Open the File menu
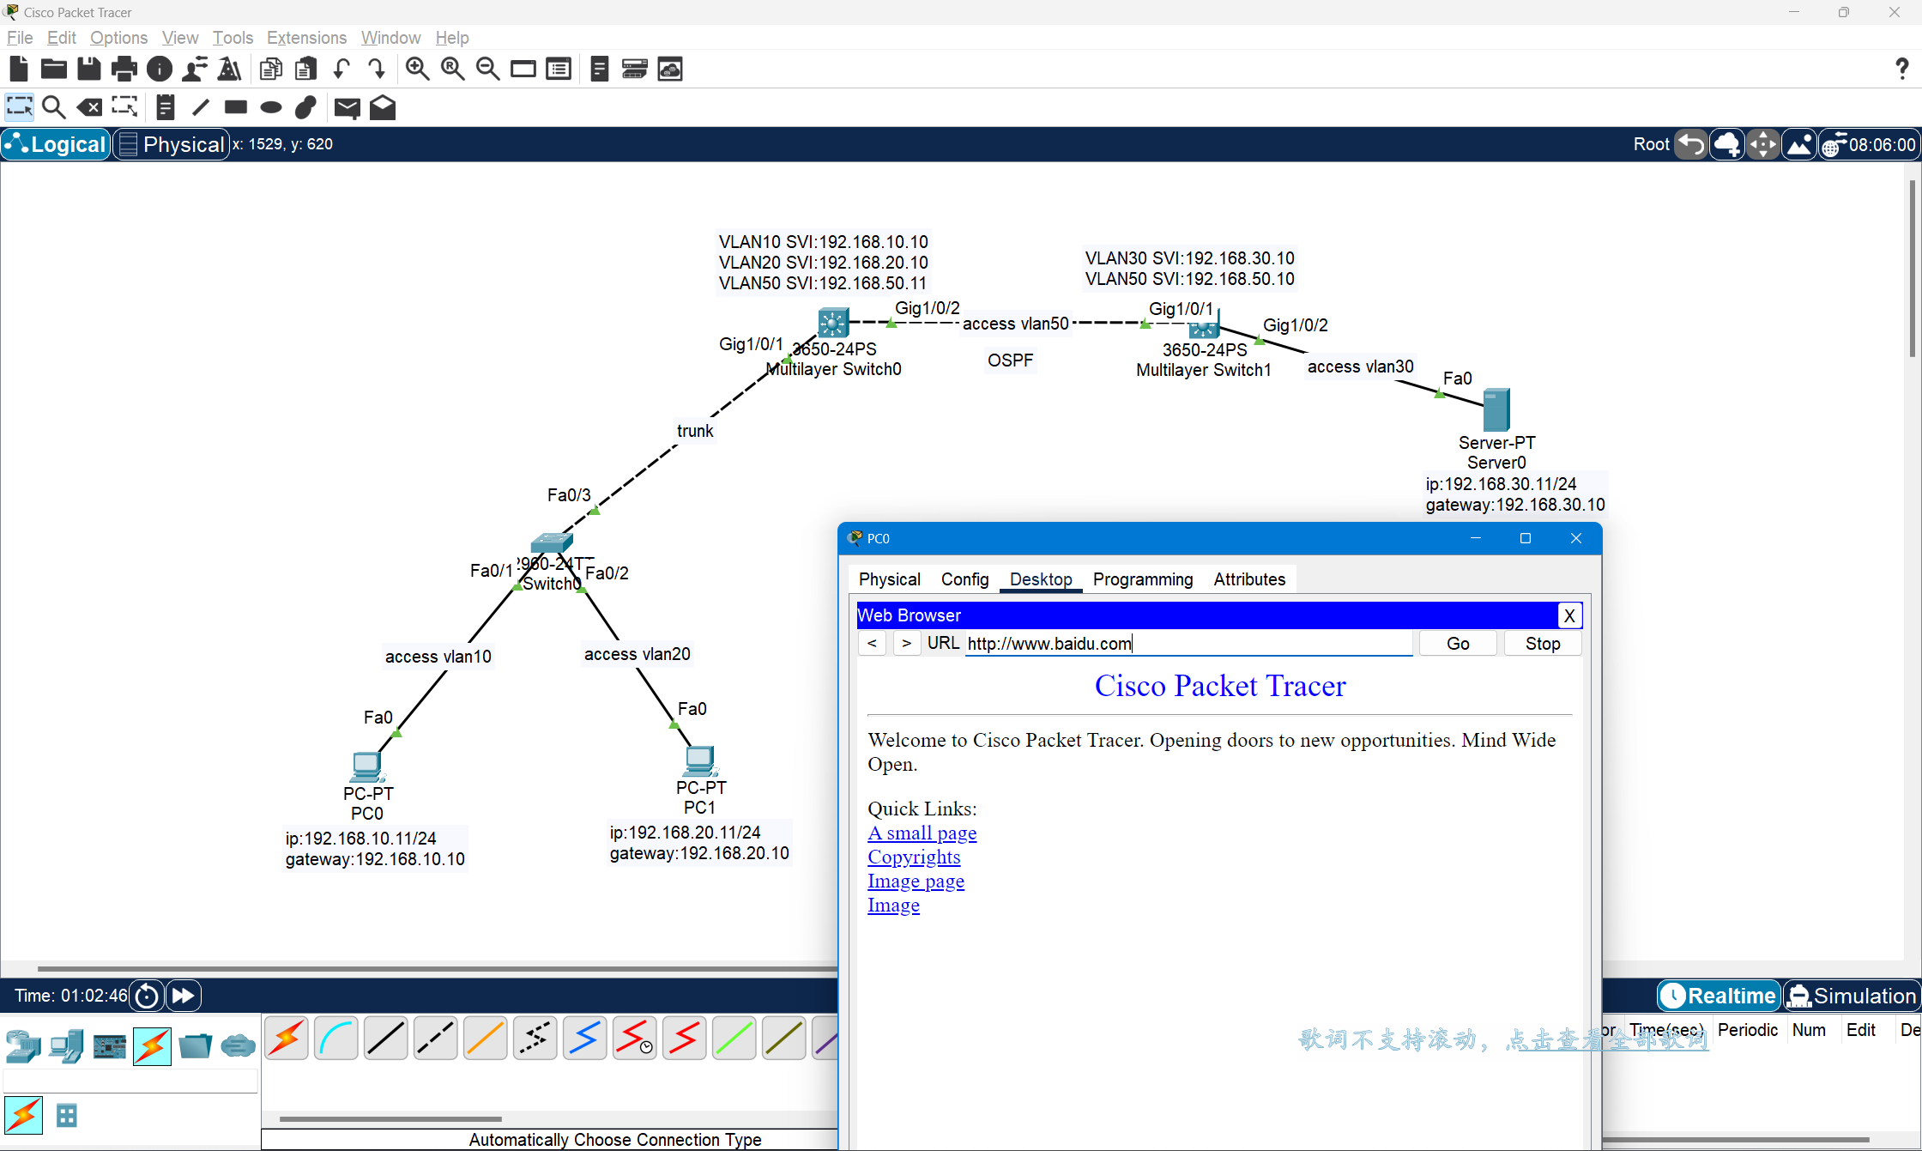This screenshot has height=1151, width=1922. point(20,38)
